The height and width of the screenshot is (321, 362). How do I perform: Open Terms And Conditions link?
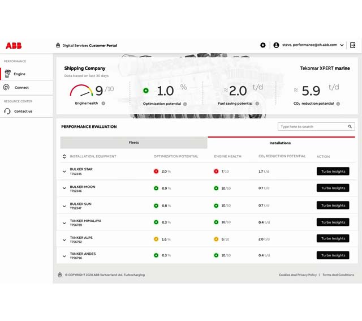338,275
